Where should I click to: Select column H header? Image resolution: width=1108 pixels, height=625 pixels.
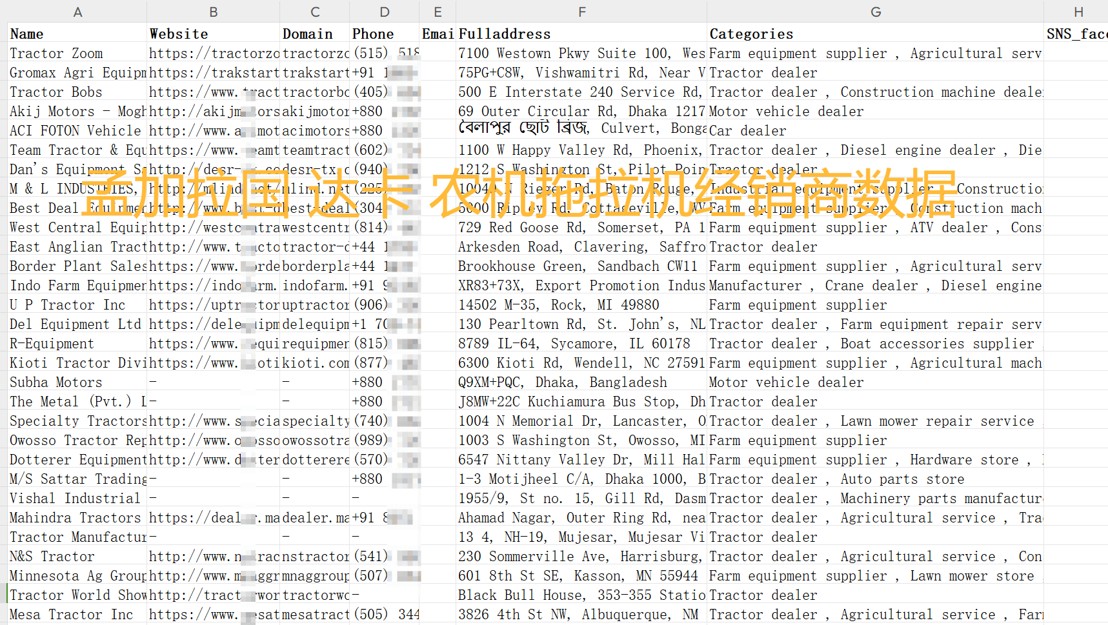click(x=1077, y=12)
